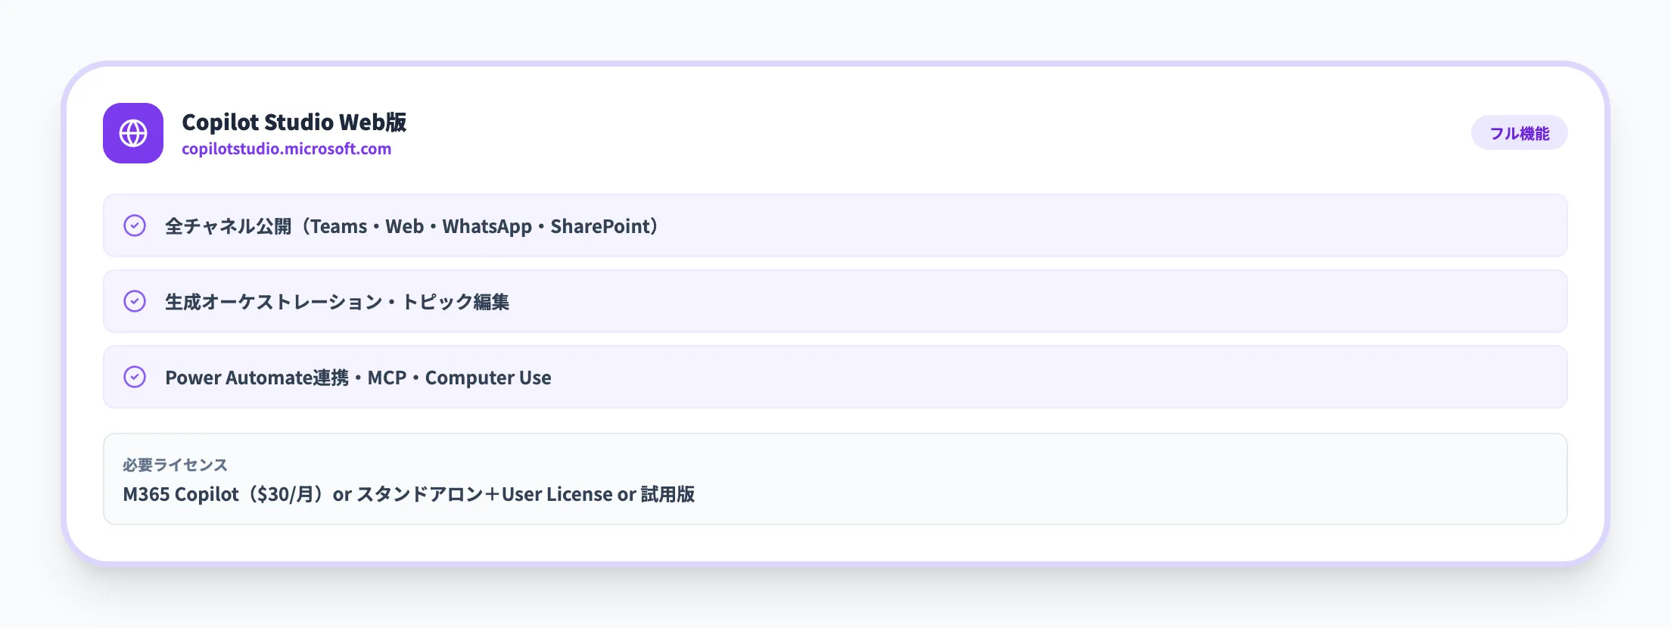Click the Copilot Studio Web版 title
The width and height of the screenshot is (1671, 628).
(x=294, y=122)
